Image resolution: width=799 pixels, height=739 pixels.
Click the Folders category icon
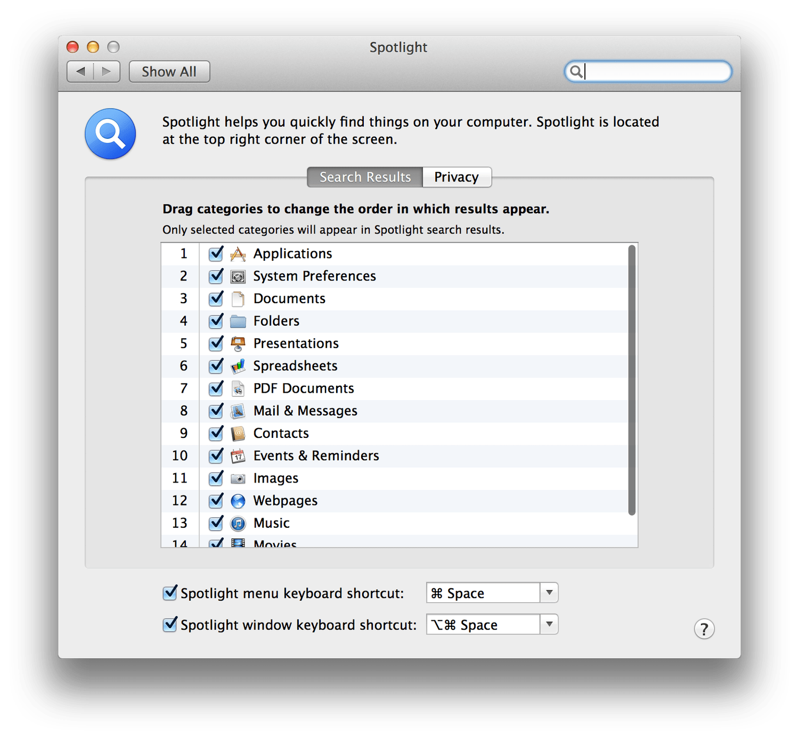(238, 321)
